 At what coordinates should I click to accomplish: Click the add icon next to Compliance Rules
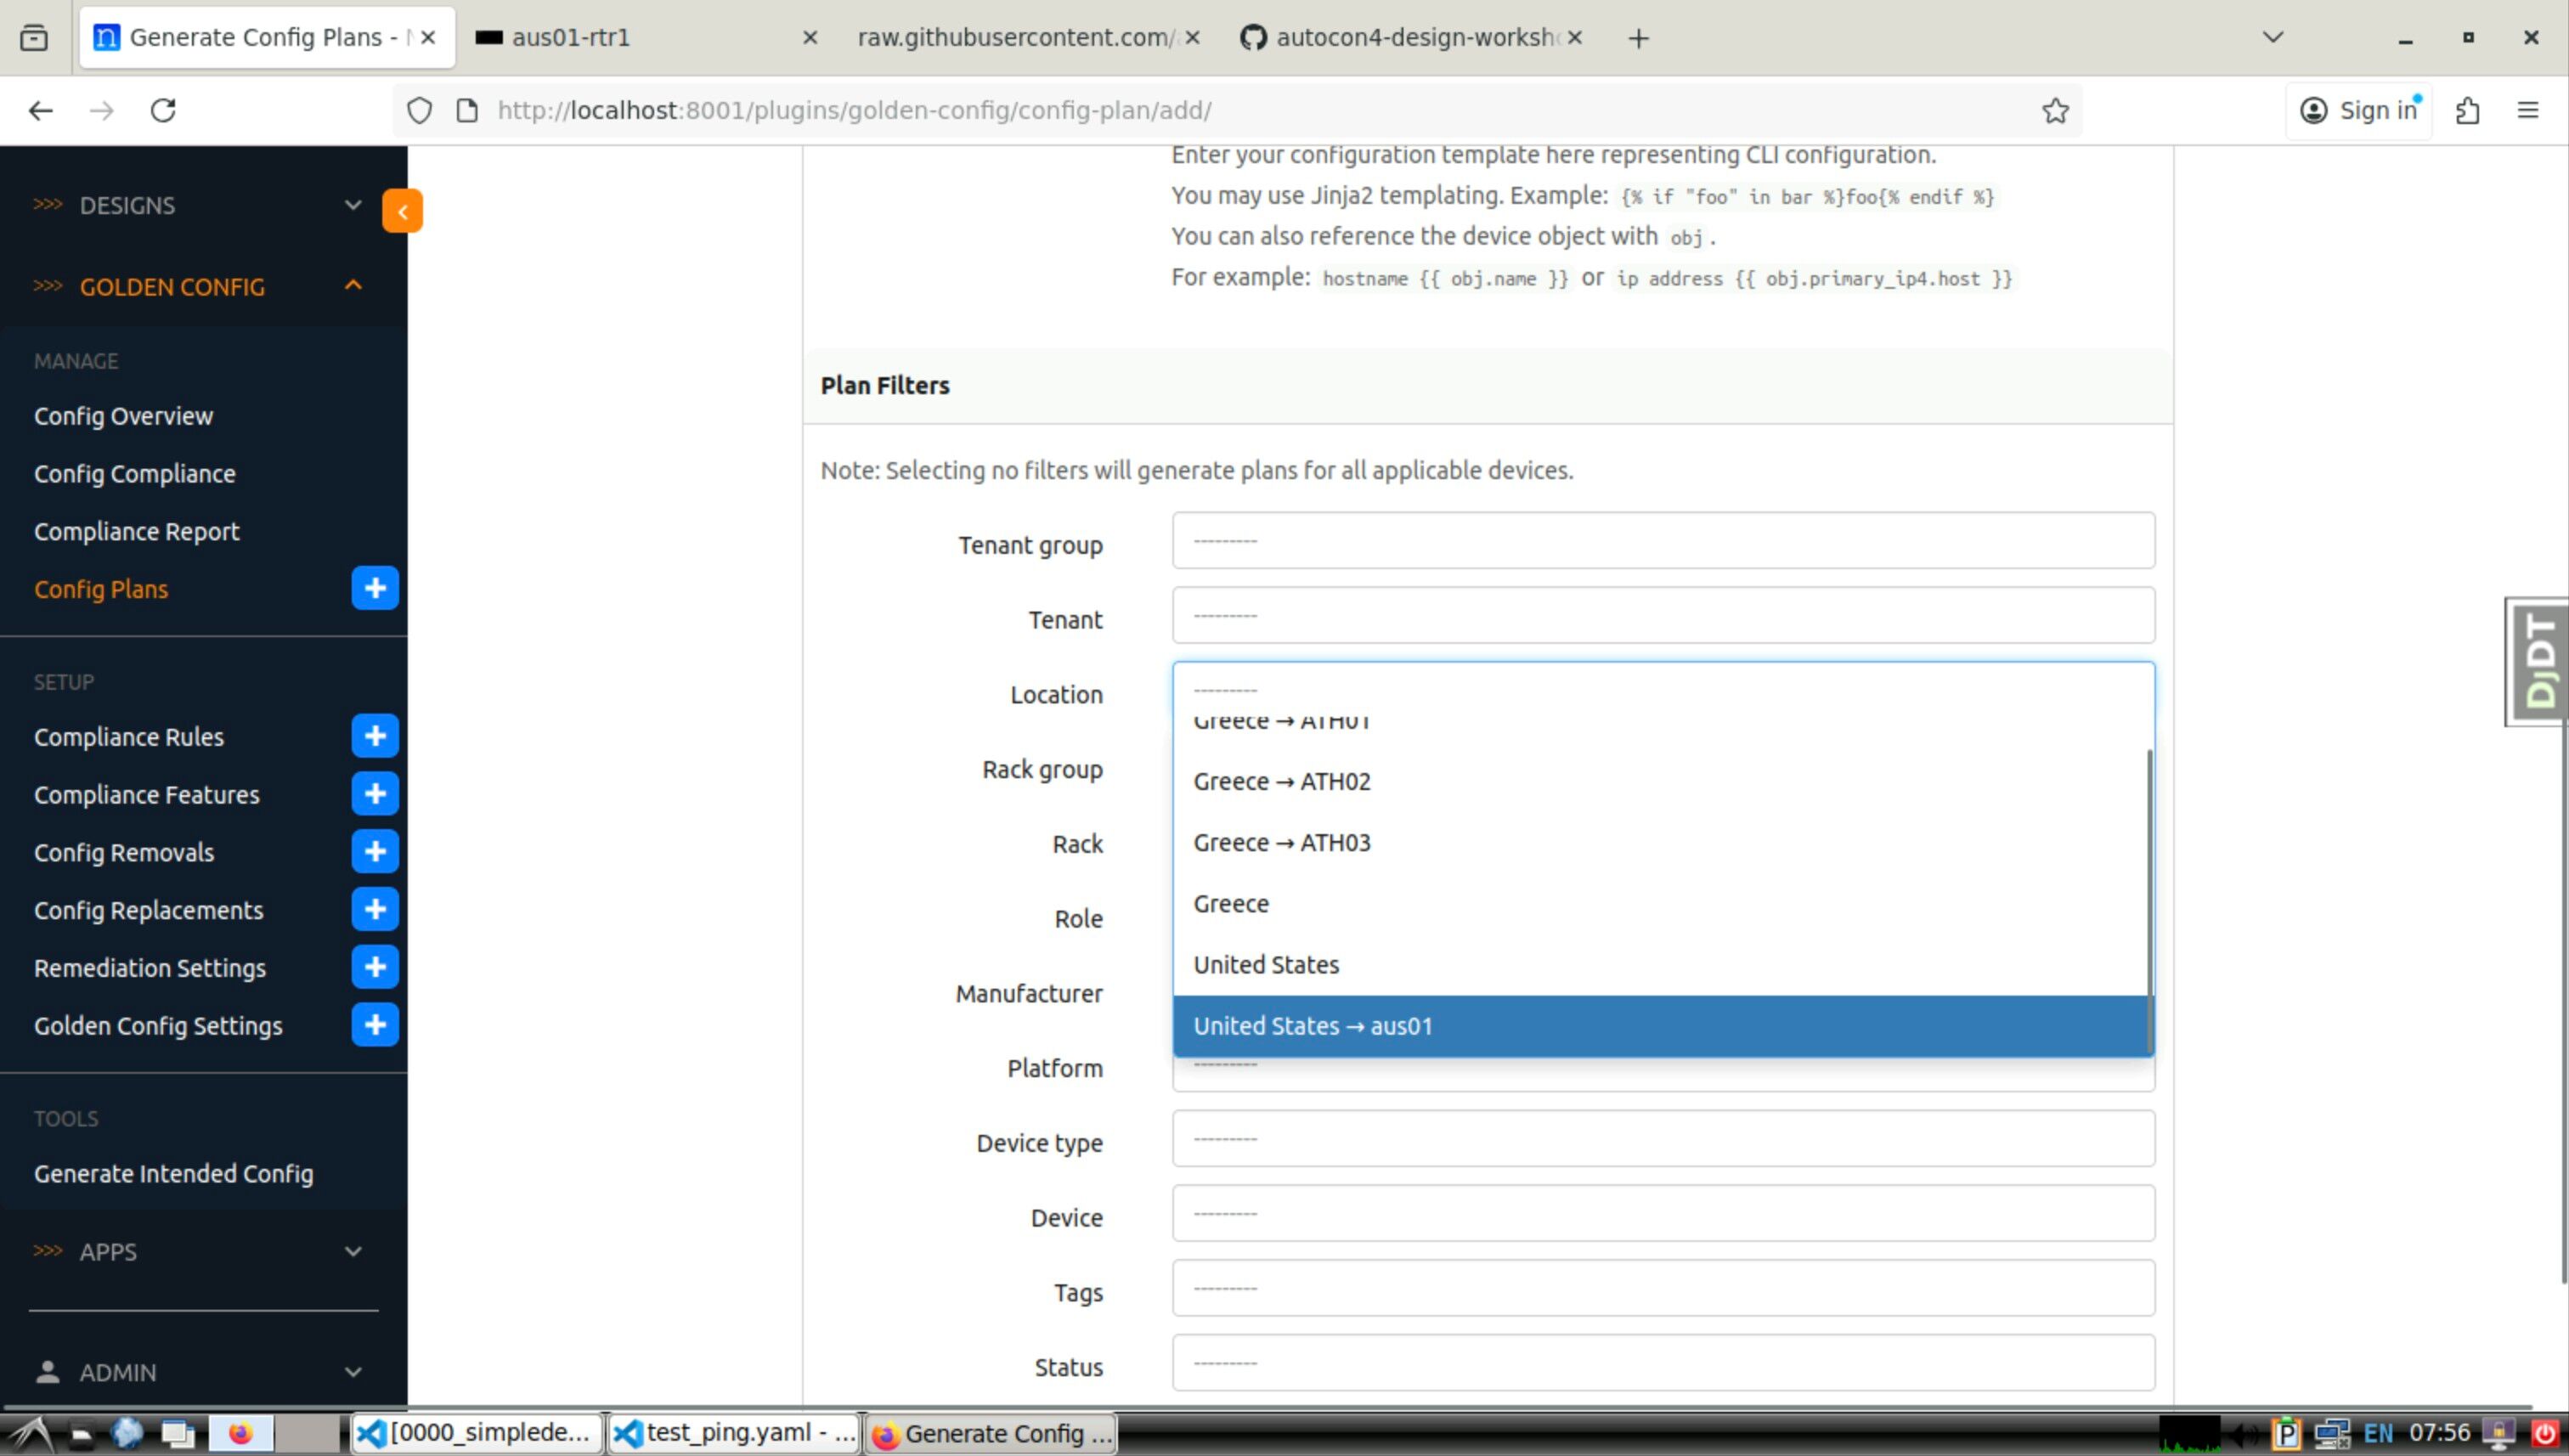[375, 736]
